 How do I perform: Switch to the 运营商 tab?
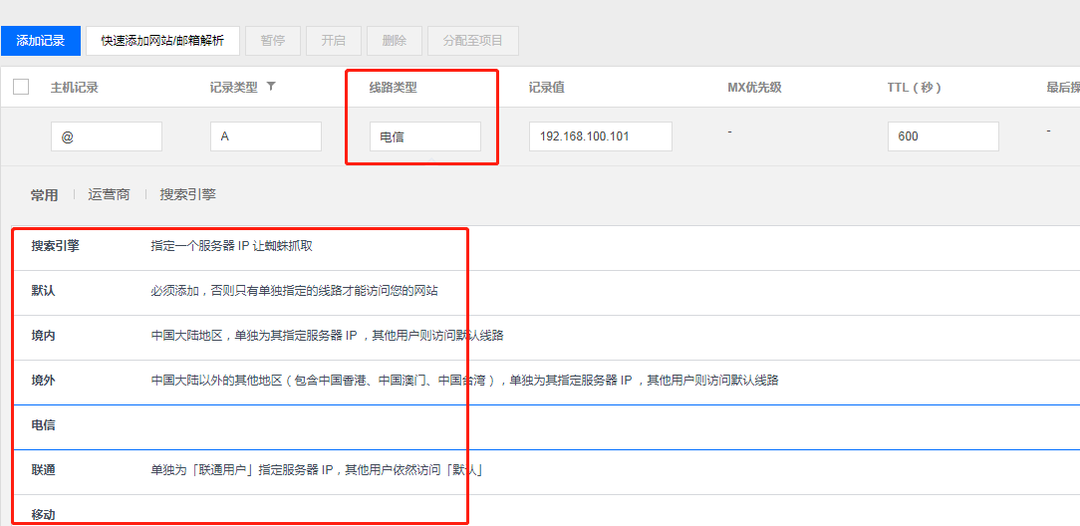(109, 195)
